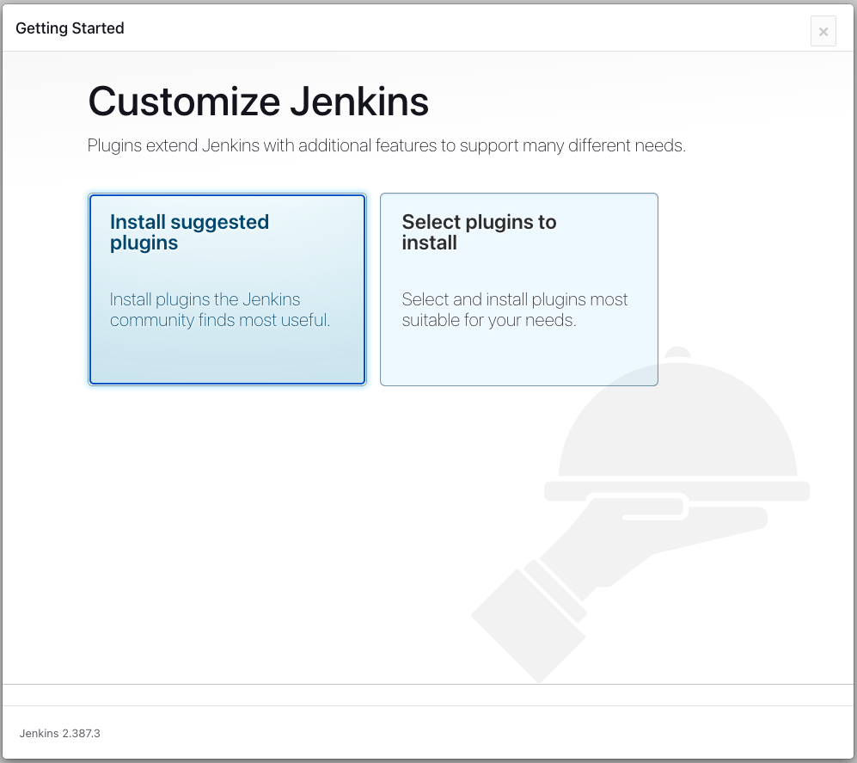Choose Install suggested plugins option

[x=227, y=289]
